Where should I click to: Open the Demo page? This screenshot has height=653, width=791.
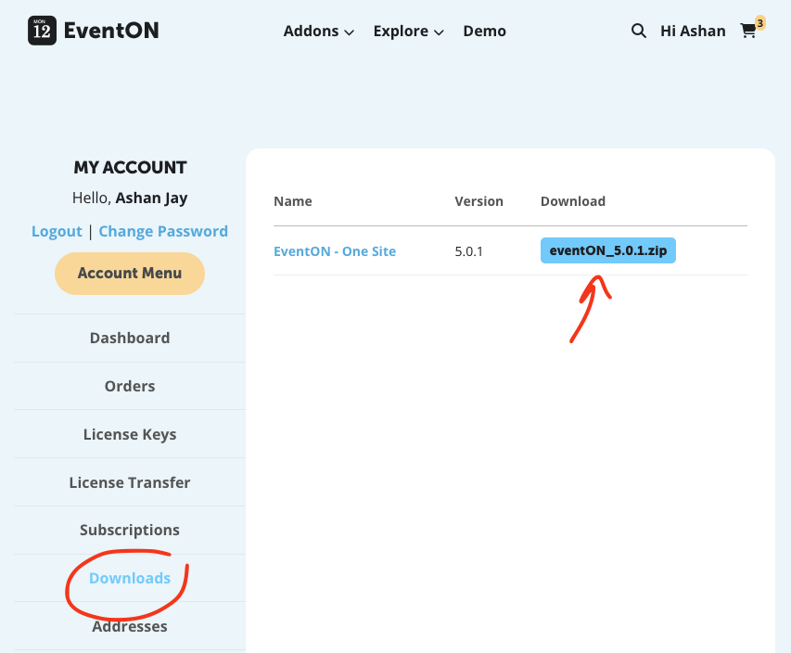pos(484,32)
